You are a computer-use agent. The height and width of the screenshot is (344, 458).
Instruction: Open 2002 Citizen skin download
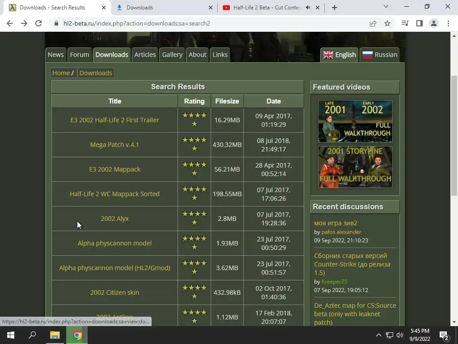coord(114,292)
